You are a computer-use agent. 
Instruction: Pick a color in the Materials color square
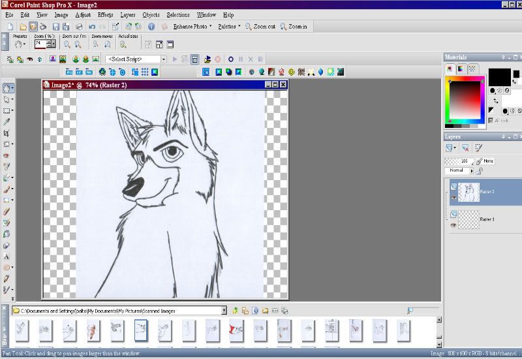click(x=465, y=100)
